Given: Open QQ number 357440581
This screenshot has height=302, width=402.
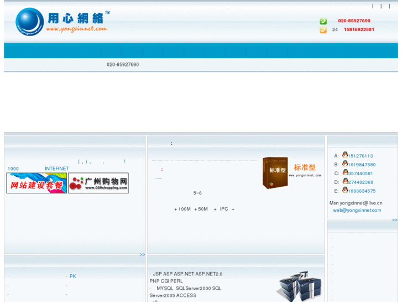Looking at the screenshot, I should [x=361, y=173].
